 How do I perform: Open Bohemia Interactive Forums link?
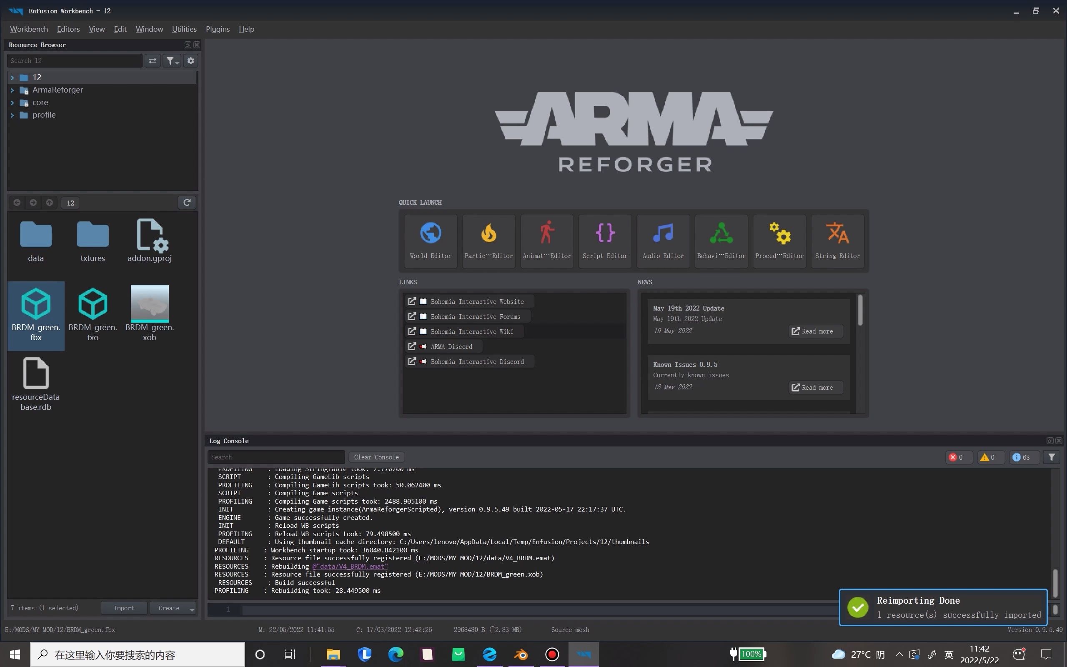[467, 316]
